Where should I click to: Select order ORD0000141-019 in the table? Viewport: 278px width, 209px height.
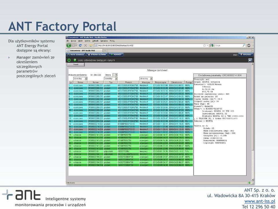[x=131, y=140]
